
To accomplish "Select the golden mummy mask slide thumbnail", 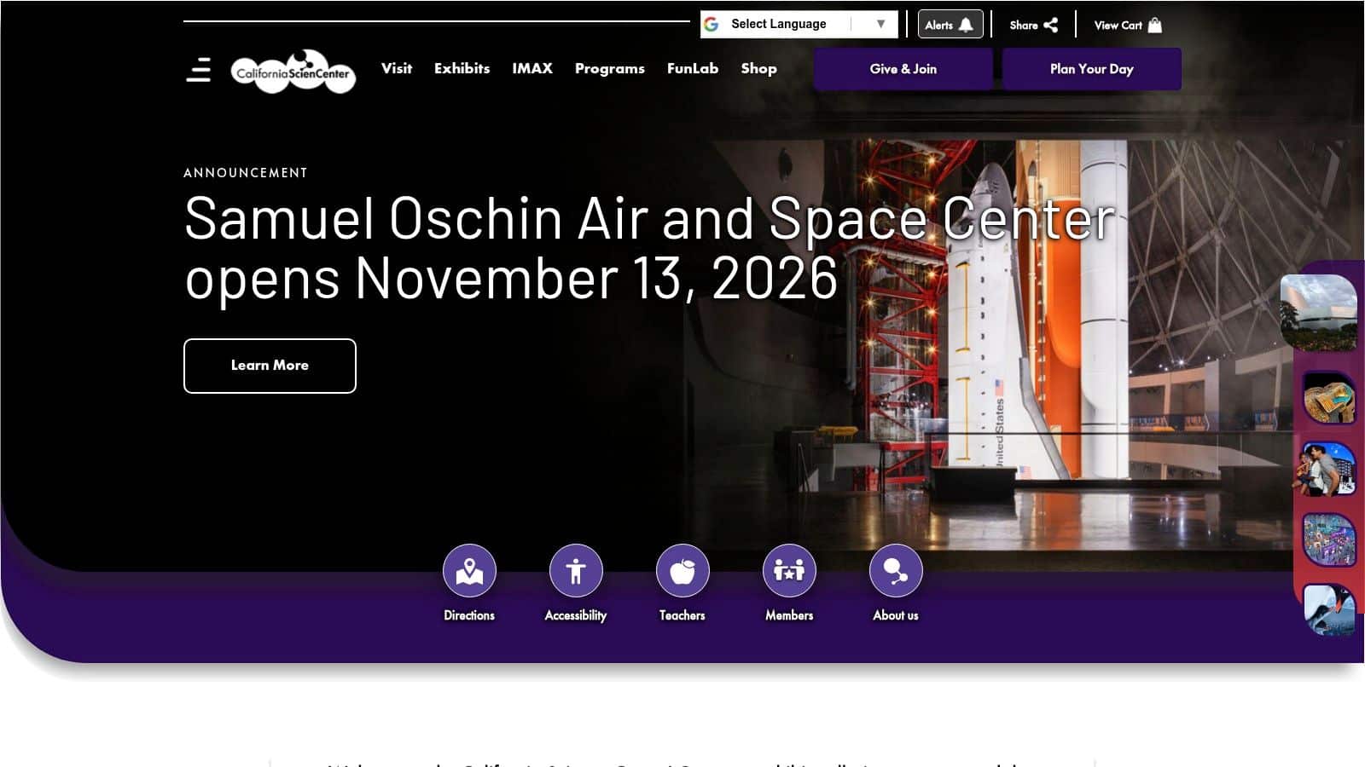I will coord(1329,398).
